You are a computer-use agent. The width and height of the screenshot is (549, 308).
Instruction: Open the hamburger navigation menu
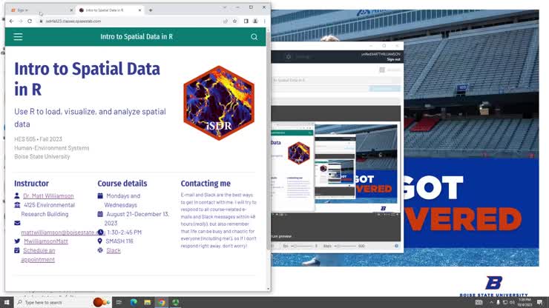18,36
